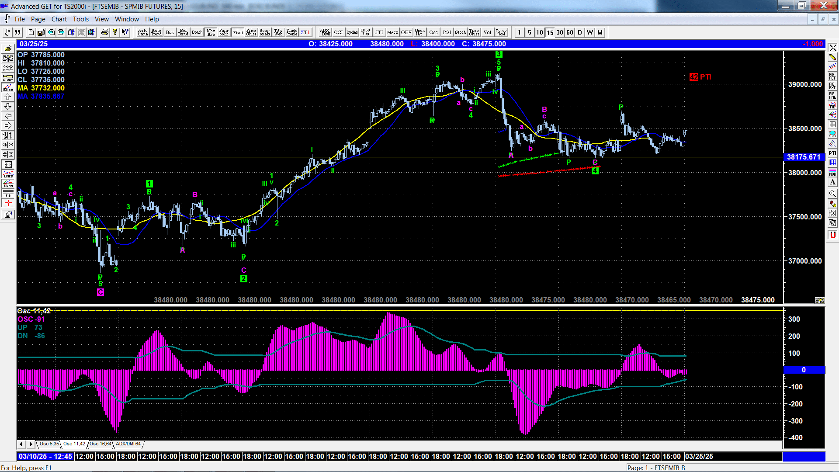This screenshot has height=472, width=839.
Task: Select the Ellipse drawing tool
Action: tap(832, 134)
